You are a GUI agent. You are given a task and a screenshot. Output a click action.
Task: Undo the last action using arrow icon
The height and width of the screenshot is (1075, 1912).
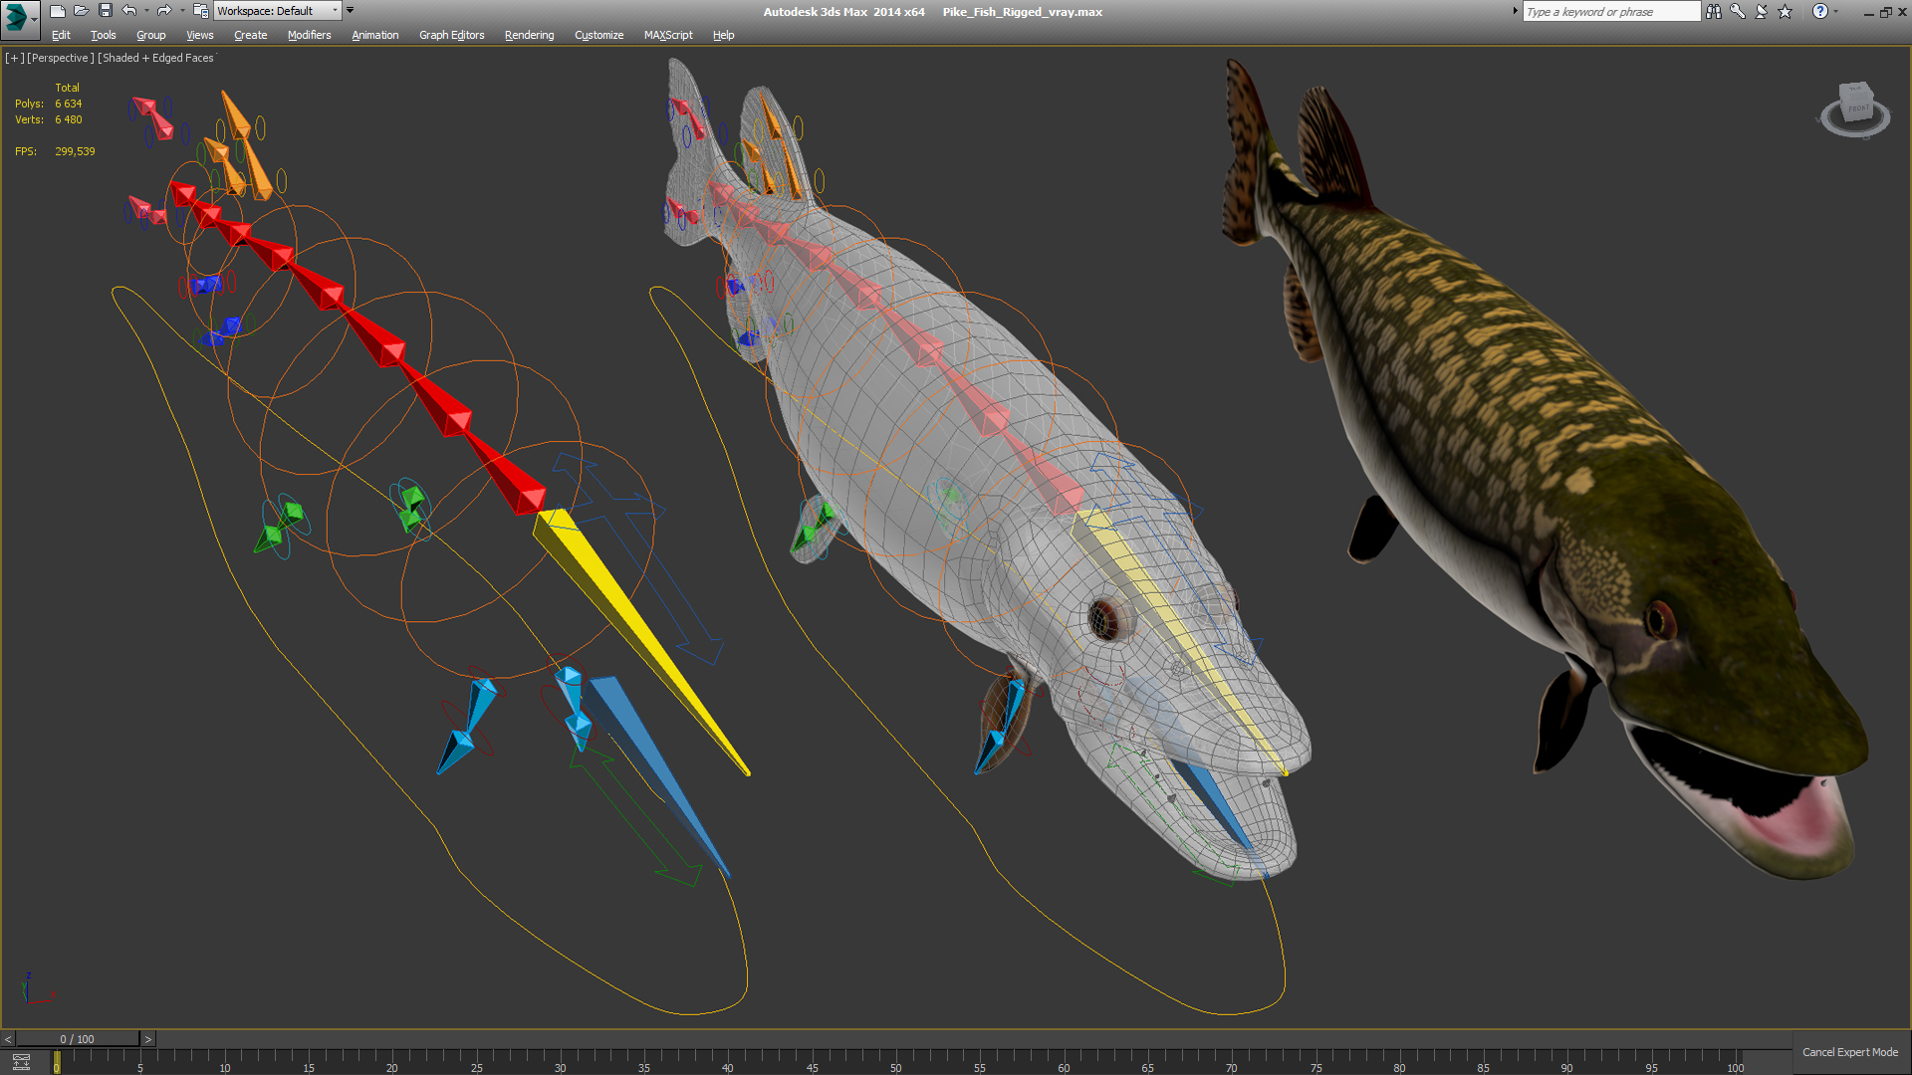[128, 11]
